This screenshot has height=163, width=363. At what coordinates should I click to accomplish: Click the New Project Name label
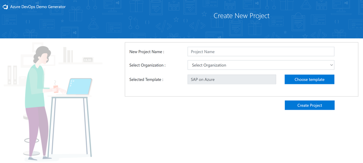147,52
